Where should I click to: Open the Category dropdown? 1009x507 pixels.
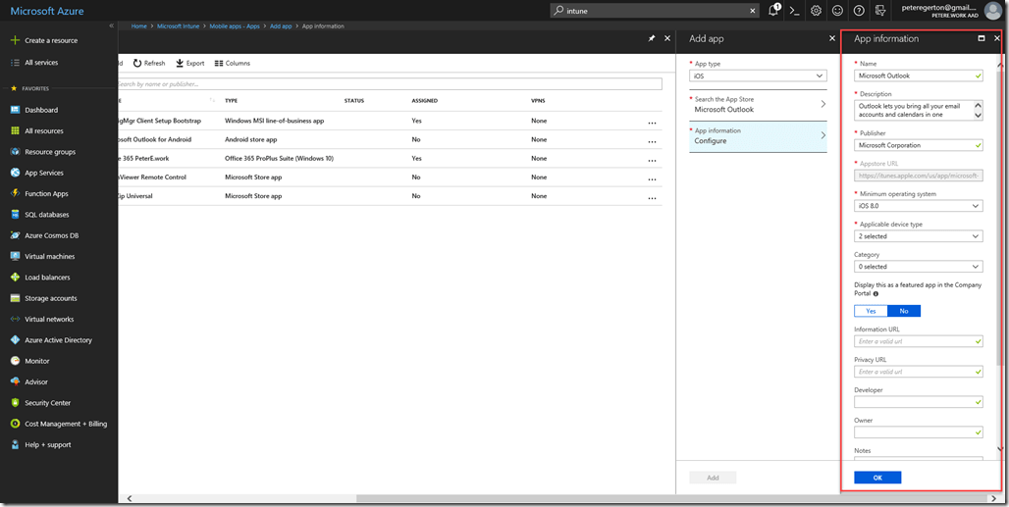coord(918,267)
